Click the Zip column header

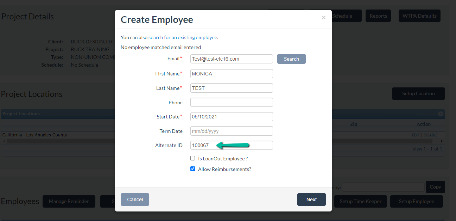tap(354, 124)
